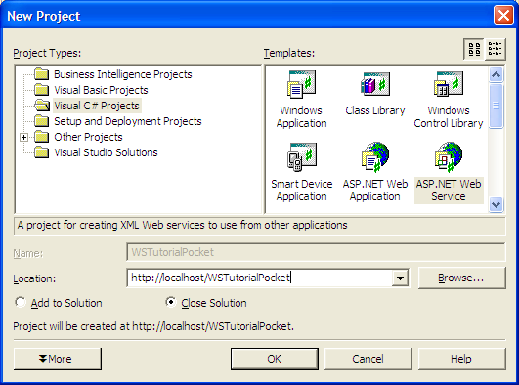Select Visual Studio Solutions project type
Viewport: 519px width, 385px height.
[106, 152]
